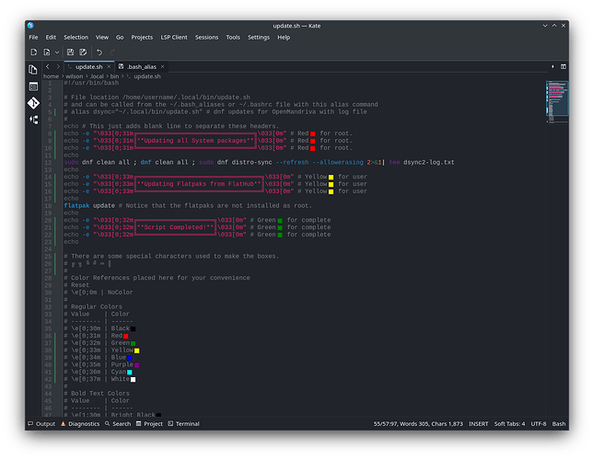Toggle the Output panel button
The height and width of the screenshot is (460, 593).
tap(41, 424)
